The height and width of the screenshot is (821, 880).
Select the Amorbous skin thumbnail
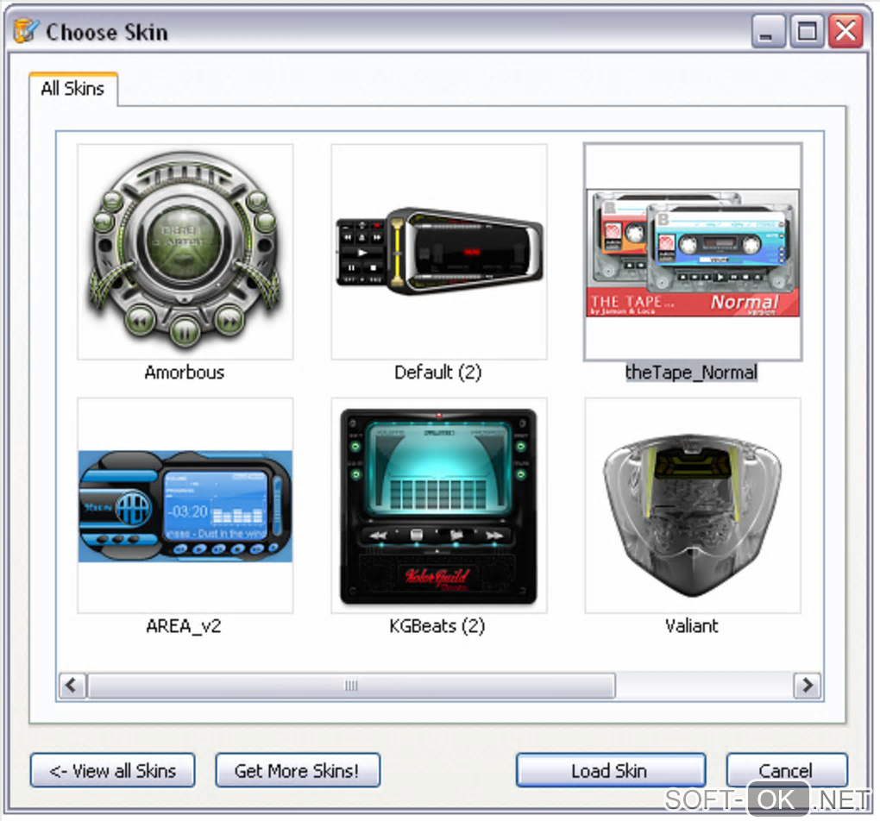coord(185,252)
